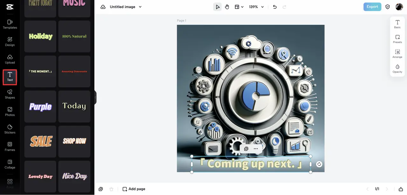Click the shield icon near Export

(x=388, y=7)
